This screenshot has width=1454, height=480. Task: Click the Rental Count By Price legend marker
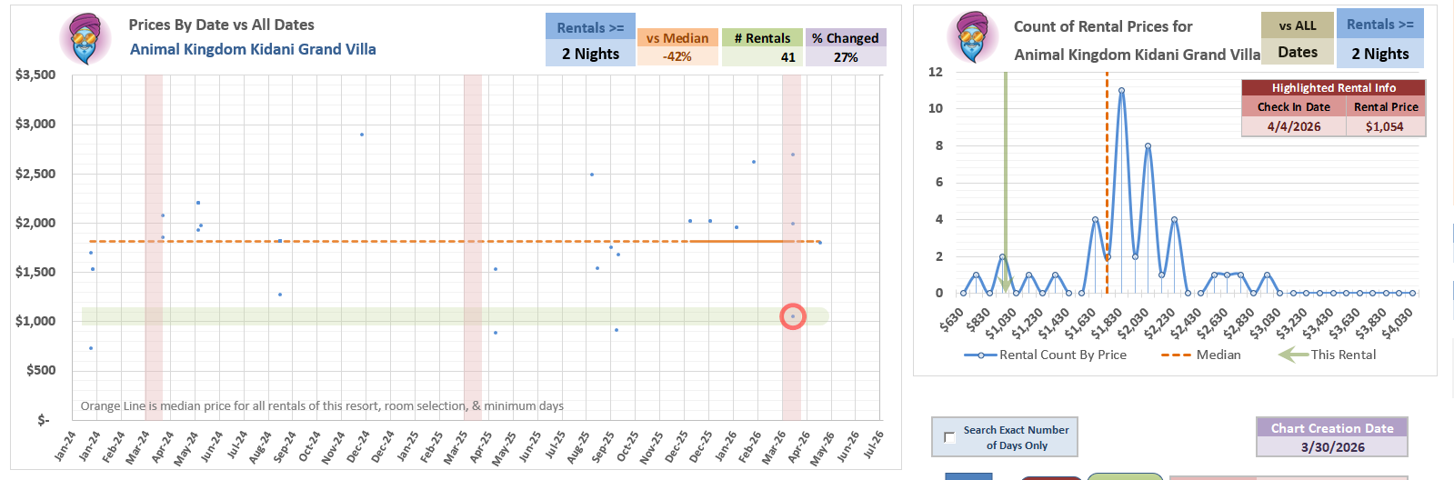[980, 355]
